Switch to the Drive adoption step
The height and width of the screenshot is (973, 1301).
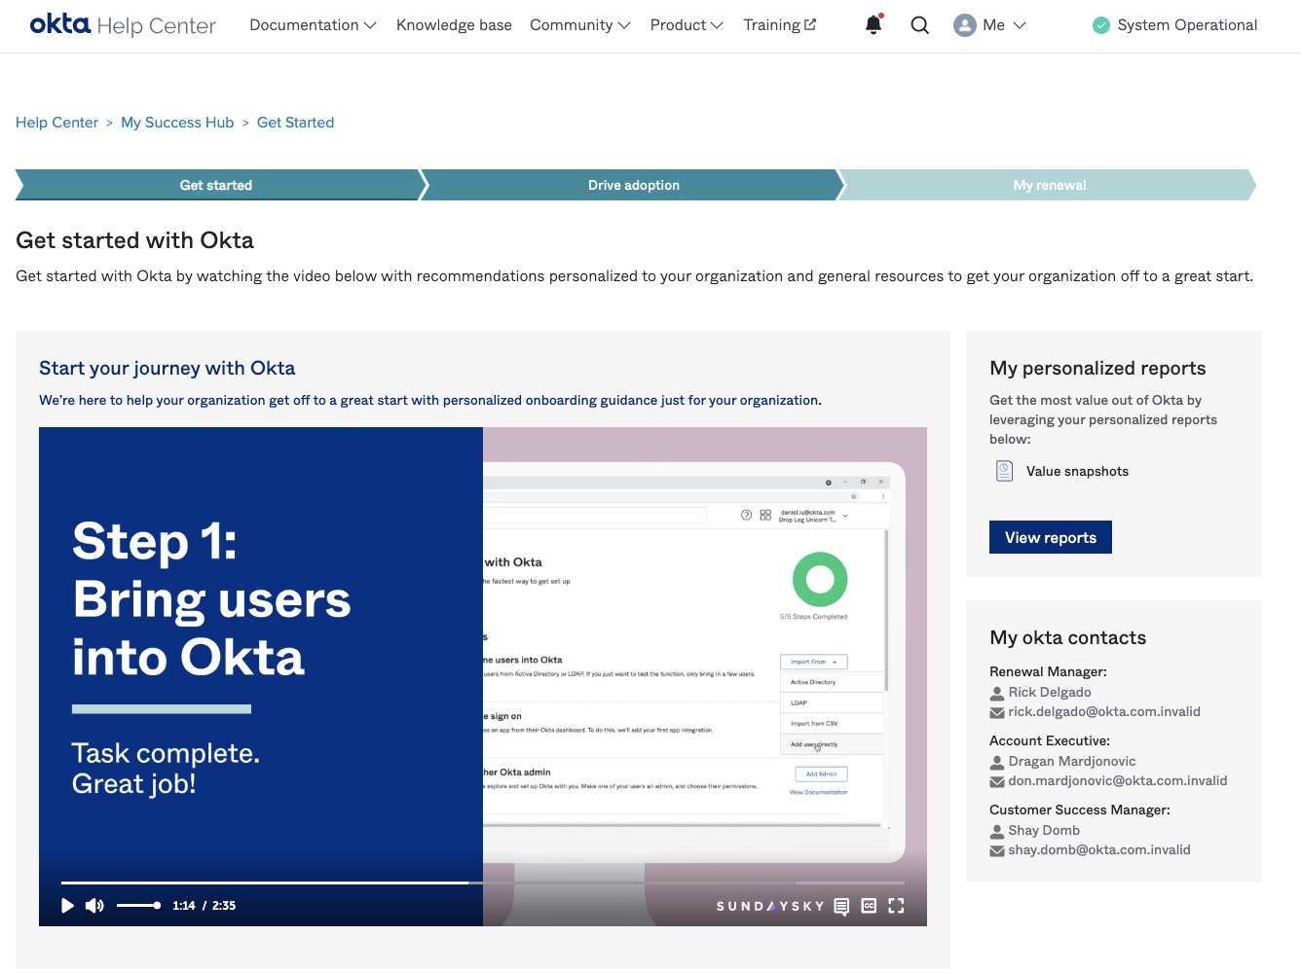pos(633,185)
